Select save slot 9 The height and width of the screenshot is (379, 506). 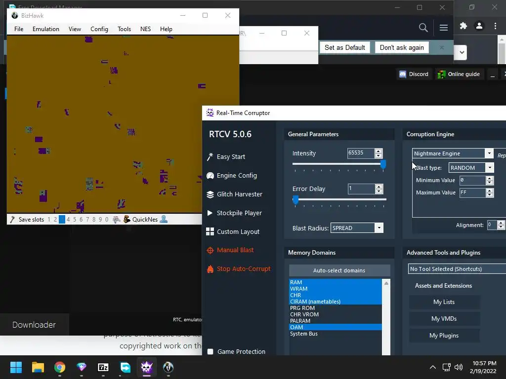point(100,220)
